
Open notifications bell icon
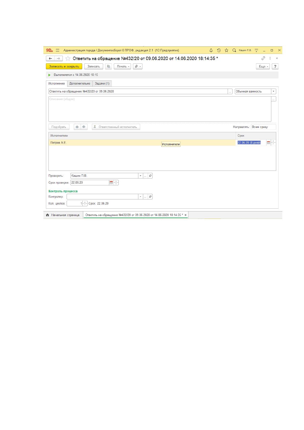[211, 50]
